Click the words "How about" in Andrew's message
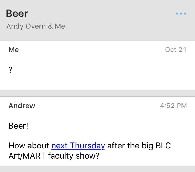The width and height of the screenshot is (195, 172). pos(29,146)
